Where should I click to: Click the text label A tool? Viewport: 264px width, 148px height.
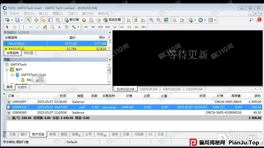pos(59,27)
